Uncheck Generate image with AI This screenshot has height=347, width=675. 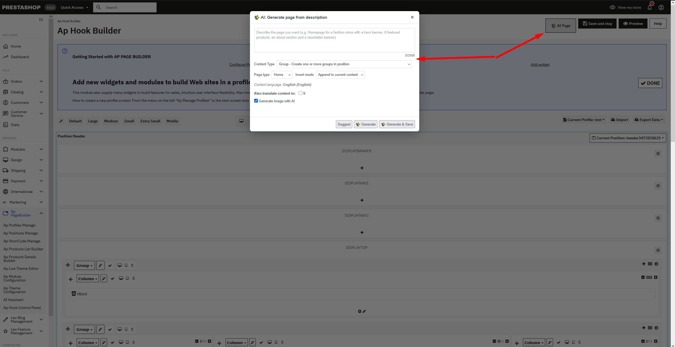(256, 101)
